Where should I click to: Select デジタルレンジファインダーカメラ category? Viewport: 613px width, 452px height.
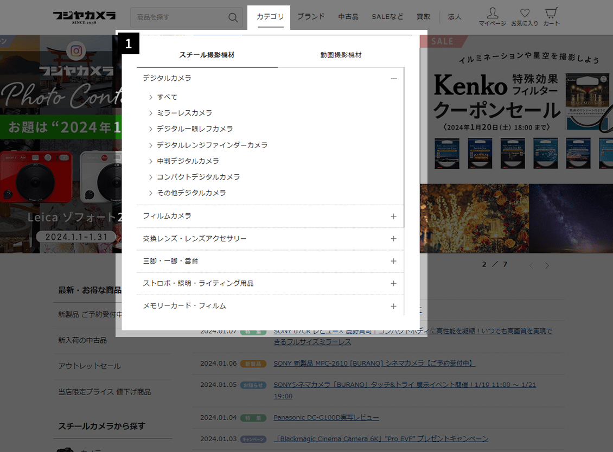(x=212, y=145)
